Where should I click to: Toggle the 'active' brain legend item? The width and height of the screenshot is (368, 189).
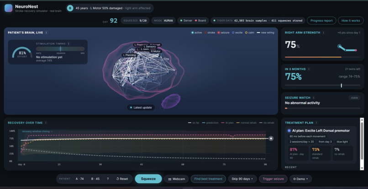pos(196,33)
